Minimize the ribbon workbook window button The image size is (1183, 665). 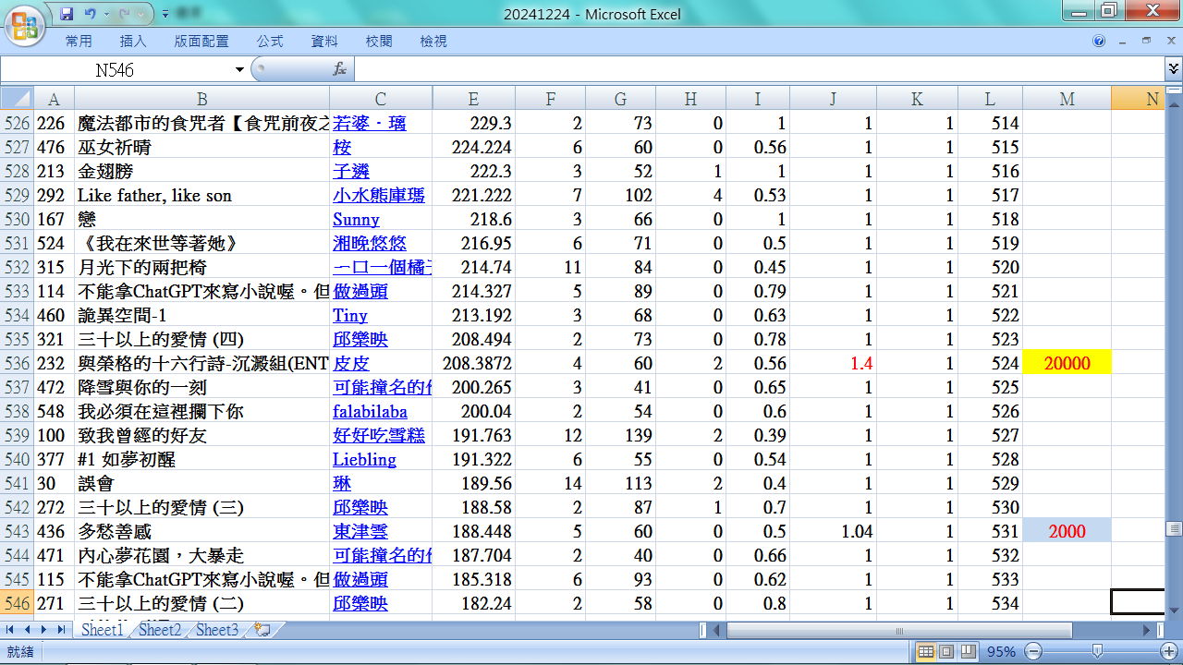click(1123, 41)
